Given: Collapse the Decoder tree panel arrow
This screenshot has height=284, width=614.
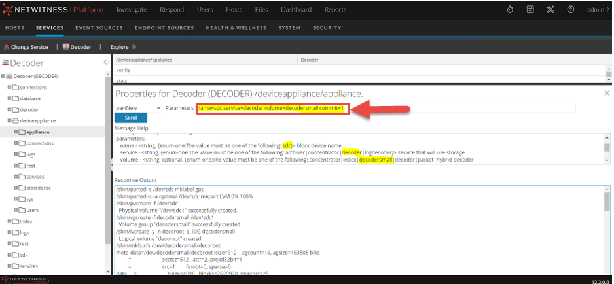Looking at the screenshot, I should coord(106,62).
